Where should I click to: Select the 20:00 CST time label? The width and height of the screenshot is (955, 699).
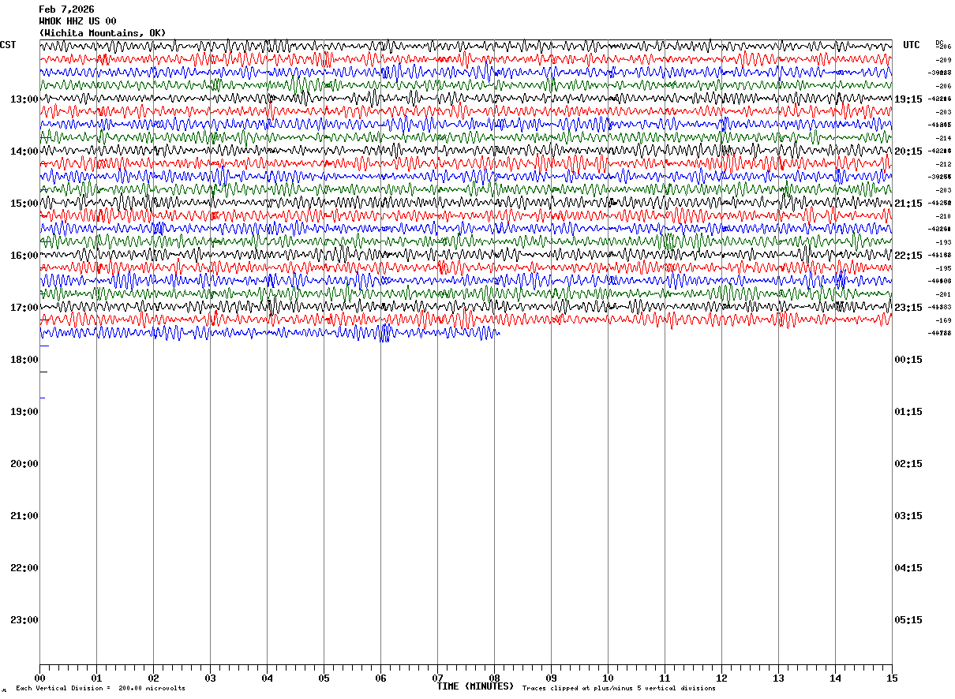(24, 464)
